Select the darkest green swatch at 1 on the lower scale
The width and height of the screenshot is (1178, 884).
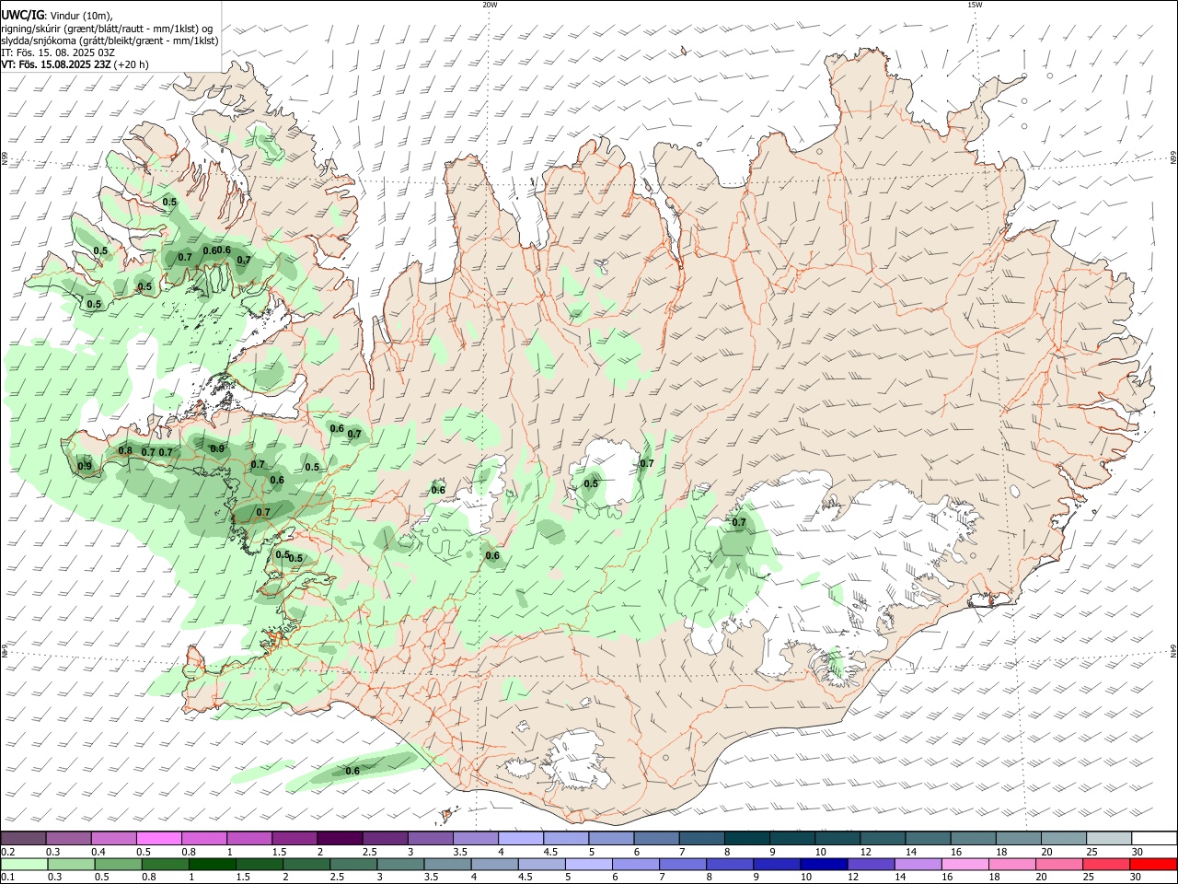click(x=212, y=865)
